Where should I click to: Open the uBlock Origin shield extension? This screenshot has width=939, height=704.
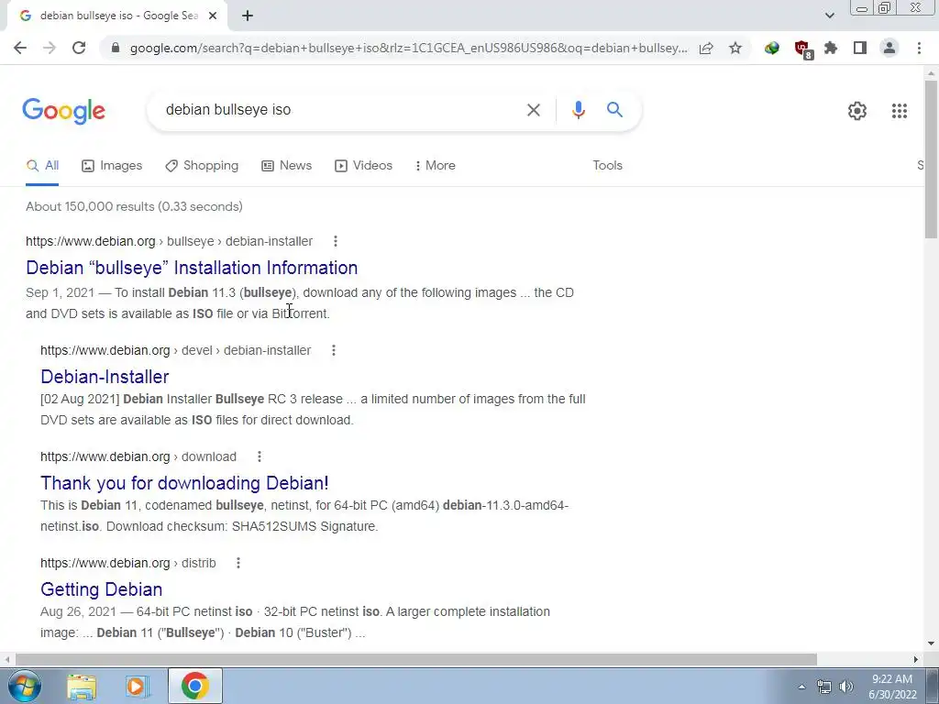[x=802, y=49]
